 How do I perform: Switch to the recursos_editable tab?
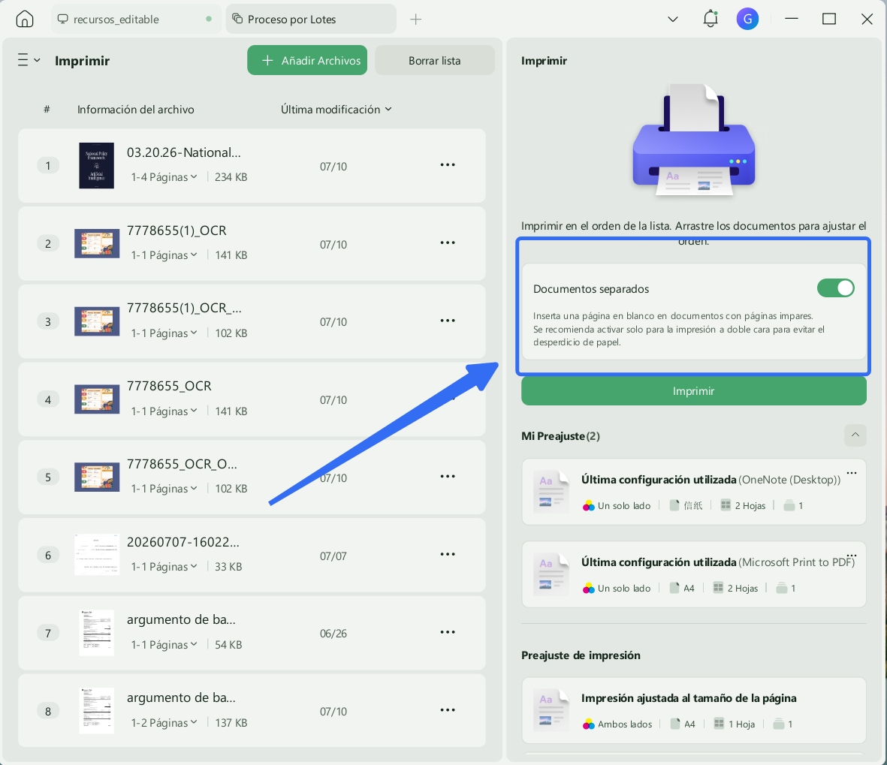click(x=137, y=20)
